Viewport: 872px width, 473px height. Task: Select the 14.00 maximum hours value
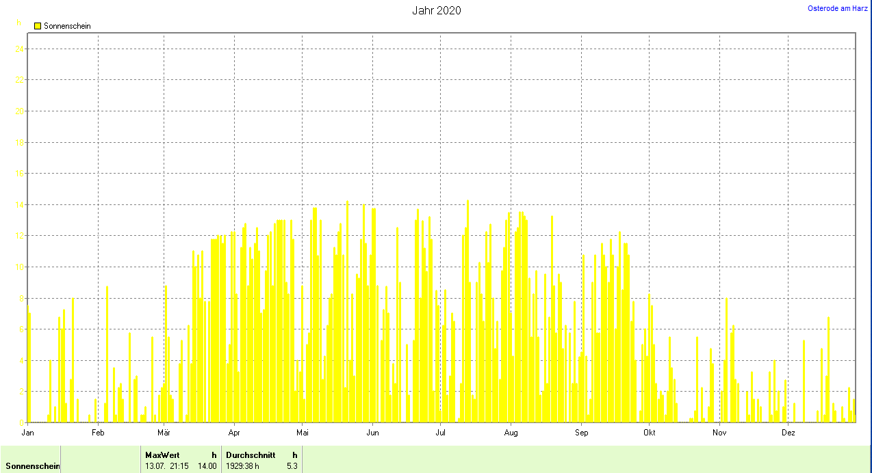coord(207,466)
